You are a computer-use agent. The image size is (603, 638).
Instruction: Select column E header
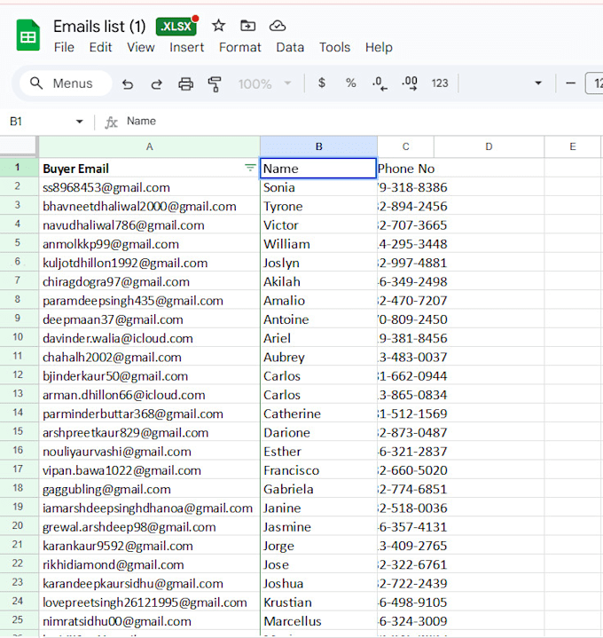point(573,146)
